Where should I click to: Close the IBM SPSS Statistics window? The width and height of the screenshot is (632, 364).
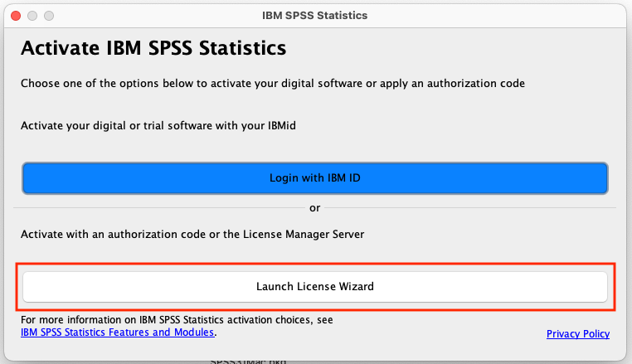[17, 16]
